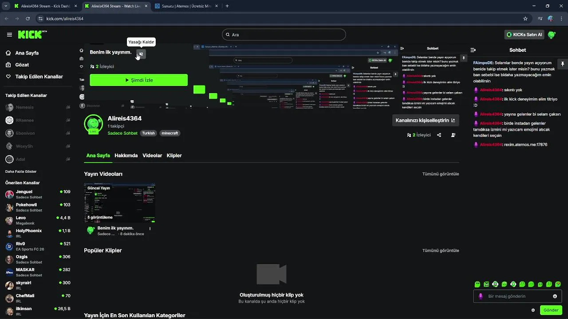568x319 pixels.
Task: Switch to the Videolar tab
Action: [x=152, y=156]
